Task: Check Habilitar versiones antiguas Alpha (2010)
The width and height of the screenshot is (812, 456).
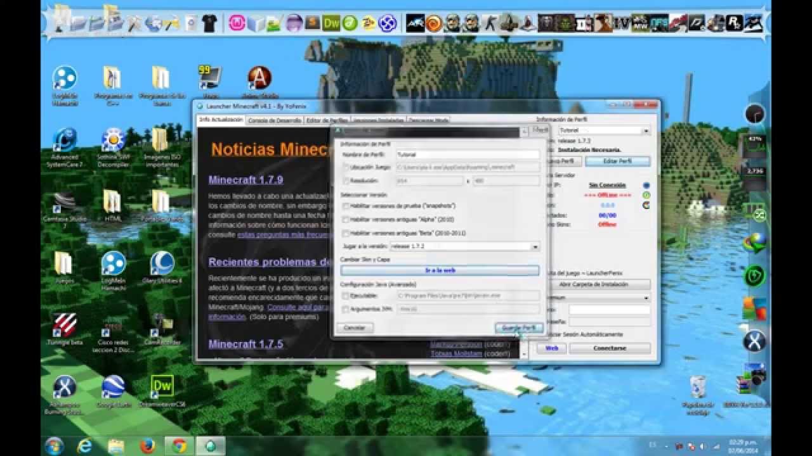Action: 346,220
